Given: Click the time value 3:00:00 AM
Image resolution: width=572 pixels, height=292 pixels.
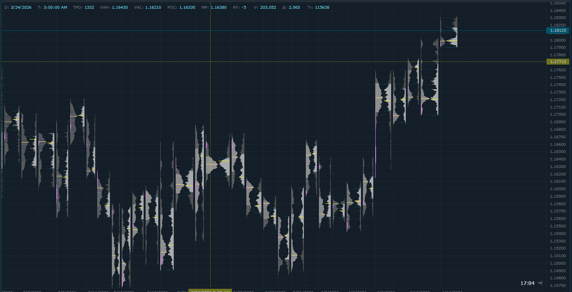Looking at the screenshot, I should tap(55, 7).
